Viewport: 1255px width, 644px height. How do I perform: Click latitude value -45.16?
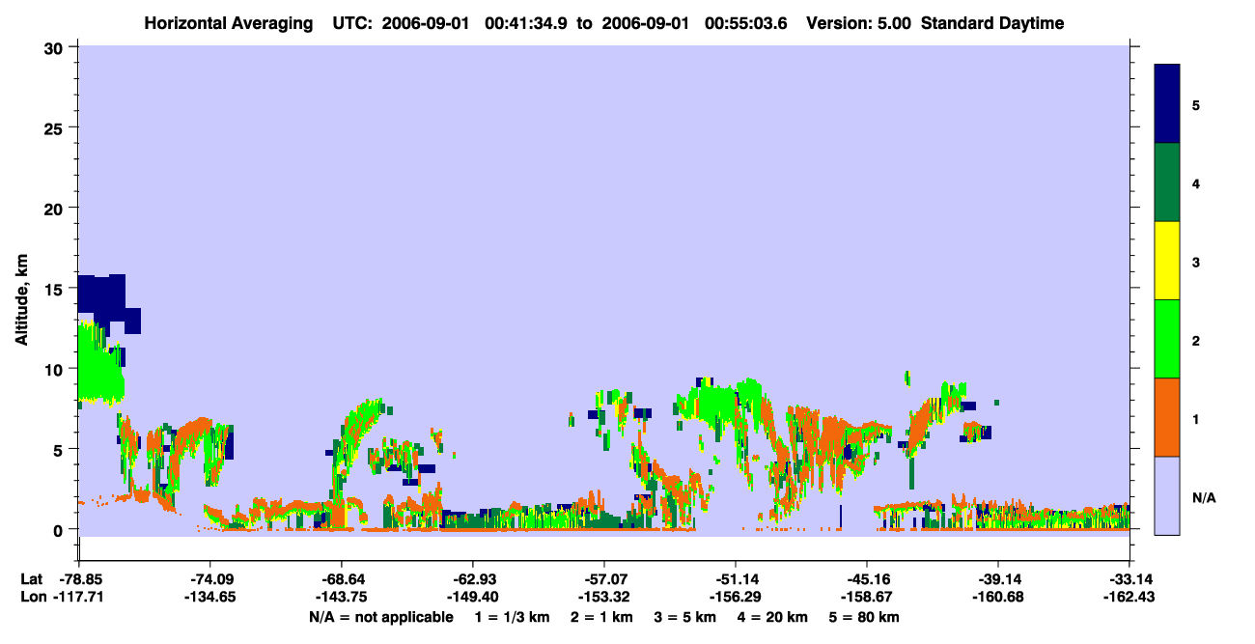point(866,579)
